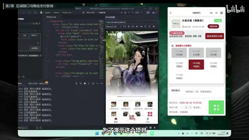Navigate forward with the HBuilder arrow

24,12
